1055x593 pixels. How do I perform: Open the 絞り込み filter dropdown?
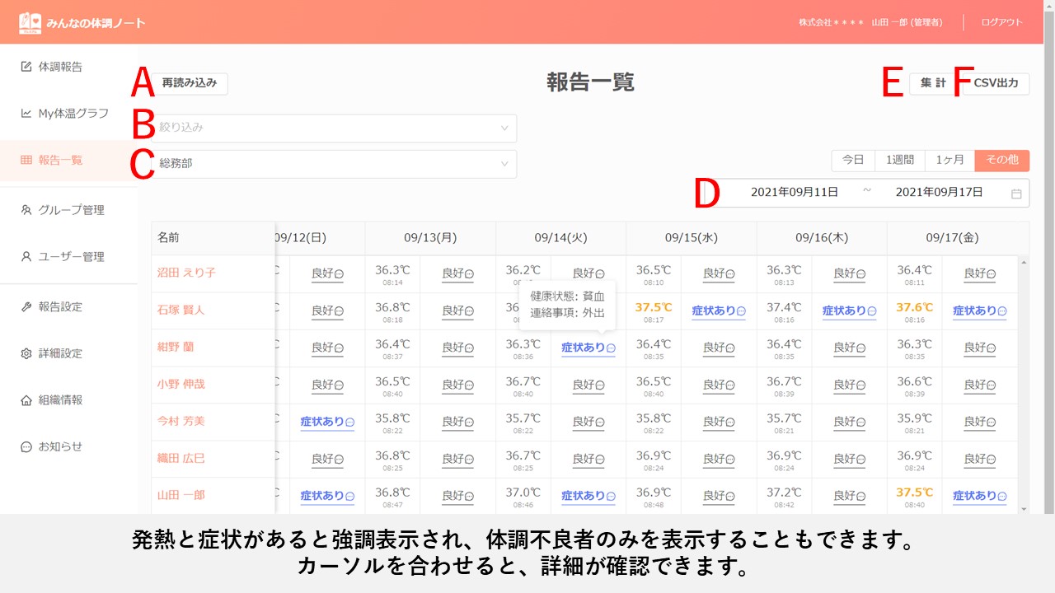334,128
